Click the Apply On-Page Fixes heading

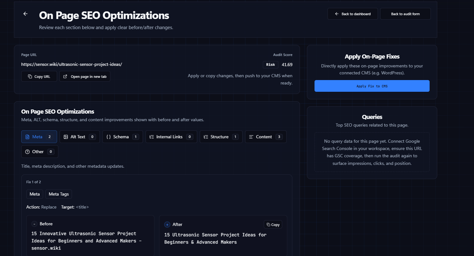(x=372, y=56)
